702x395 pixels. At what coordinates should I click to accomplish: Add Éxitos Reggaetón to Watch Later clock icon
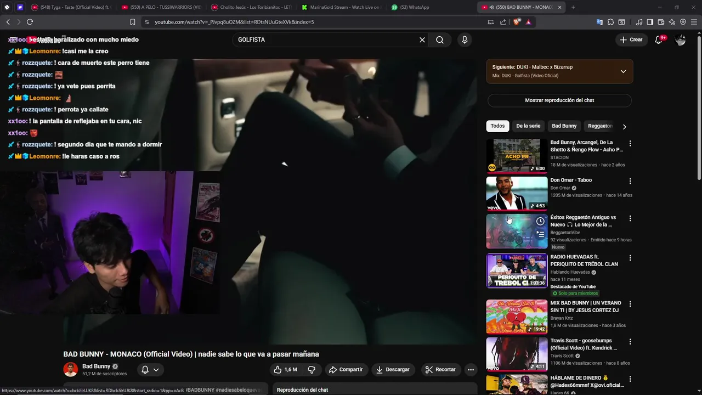540,221
